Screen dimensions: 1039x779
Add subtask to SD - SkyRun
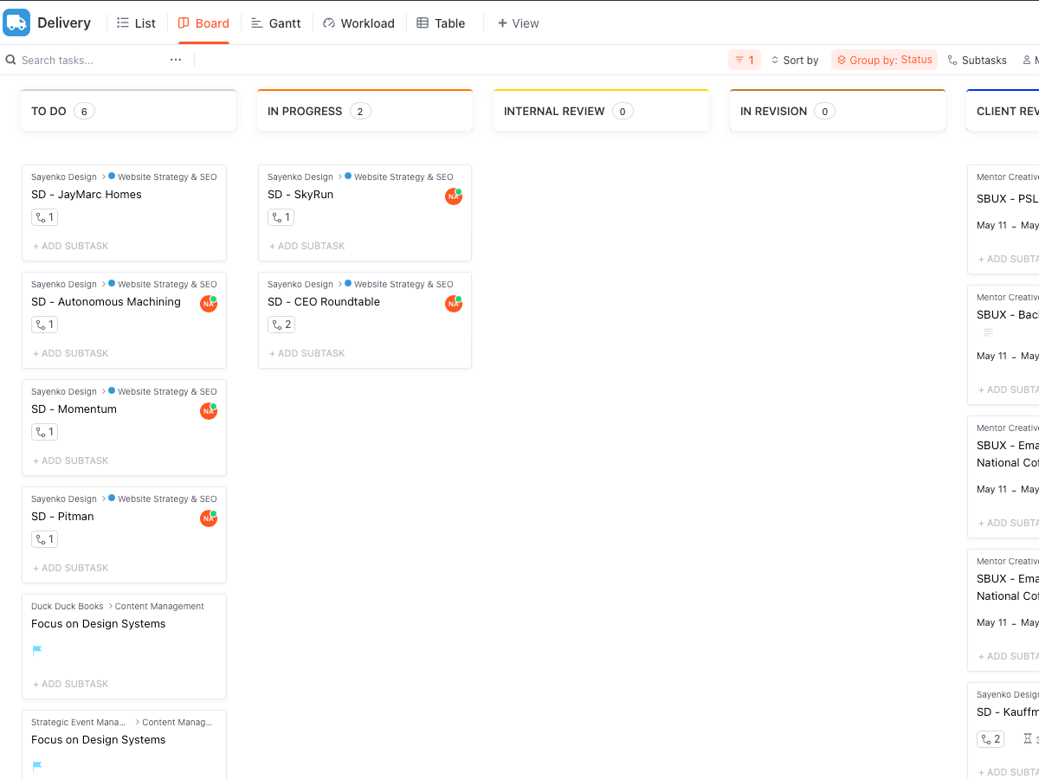[307, 246]
